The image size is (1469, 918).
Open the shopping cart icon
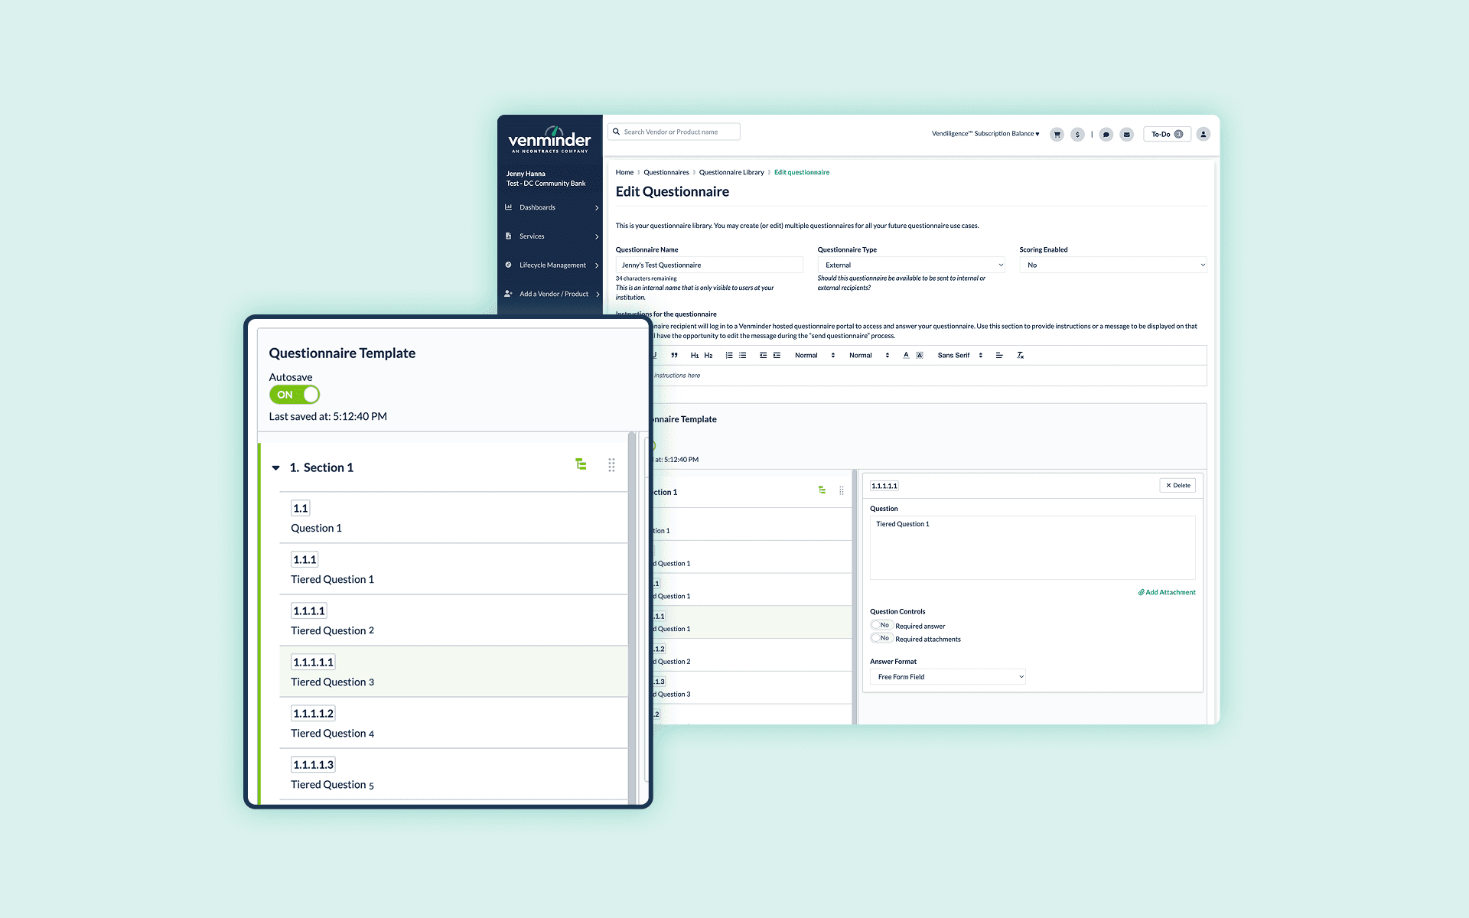[1057, 135]
